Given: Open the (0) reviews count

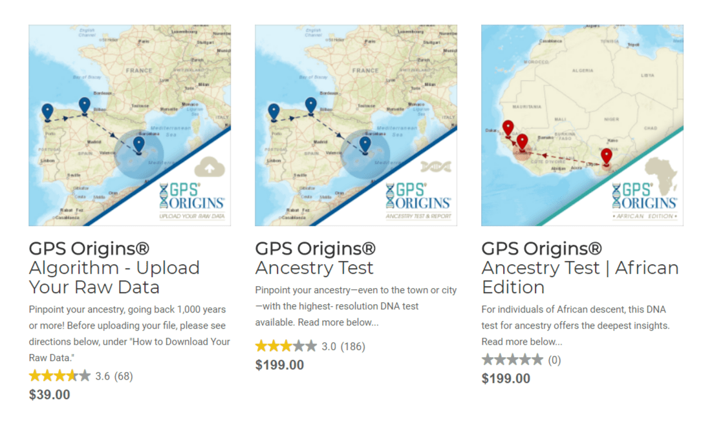Looking at the screenshot, I should click(x=555, y=360).
